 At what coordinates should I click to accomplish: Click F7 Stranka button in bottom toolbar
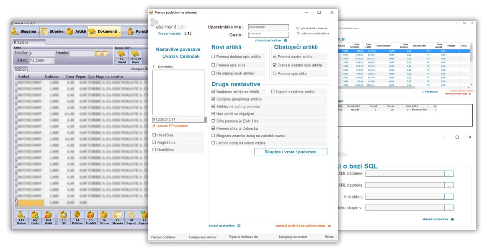pos(117,218)
